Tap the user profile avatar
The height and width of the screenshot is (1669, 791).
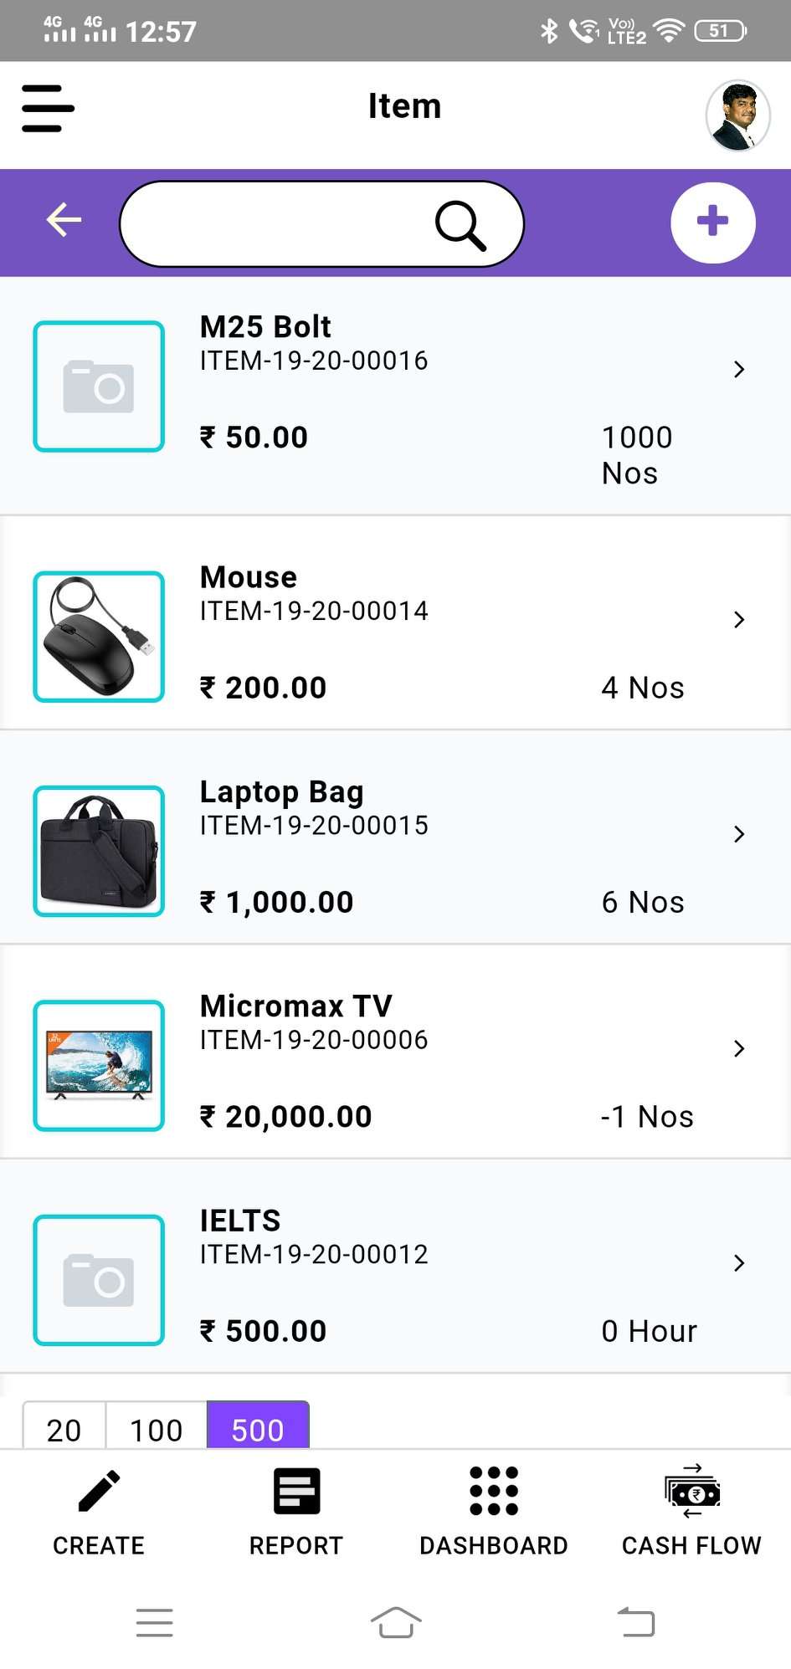737,115
